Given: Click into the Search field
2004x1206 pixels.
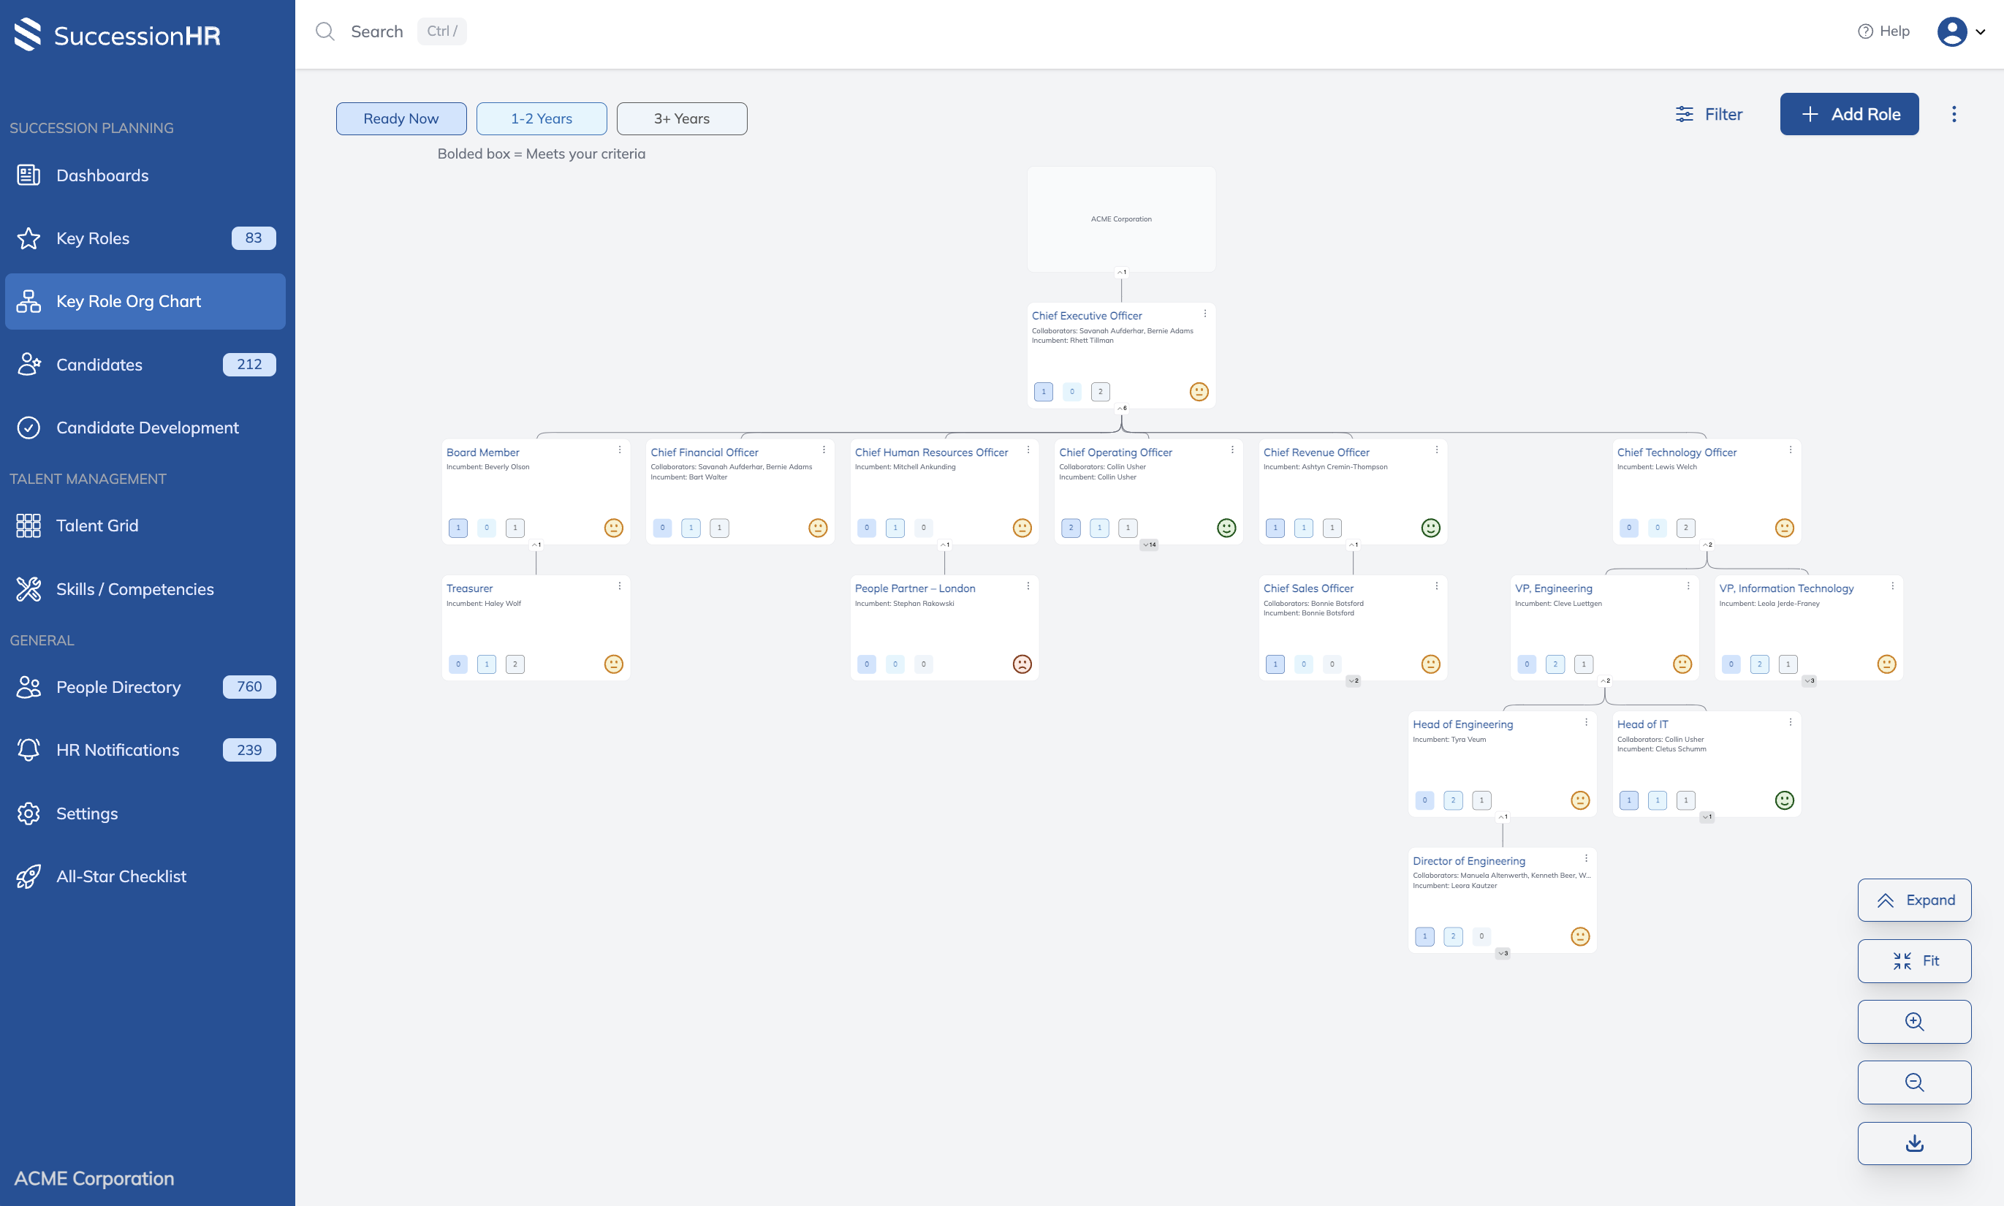Looking at the screenshot, I should click(377, 31).
